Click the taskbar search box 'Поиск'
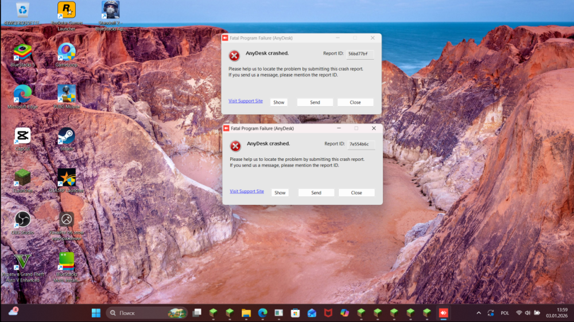The height and width of the screenshot is (322, 574). point(146,313)
